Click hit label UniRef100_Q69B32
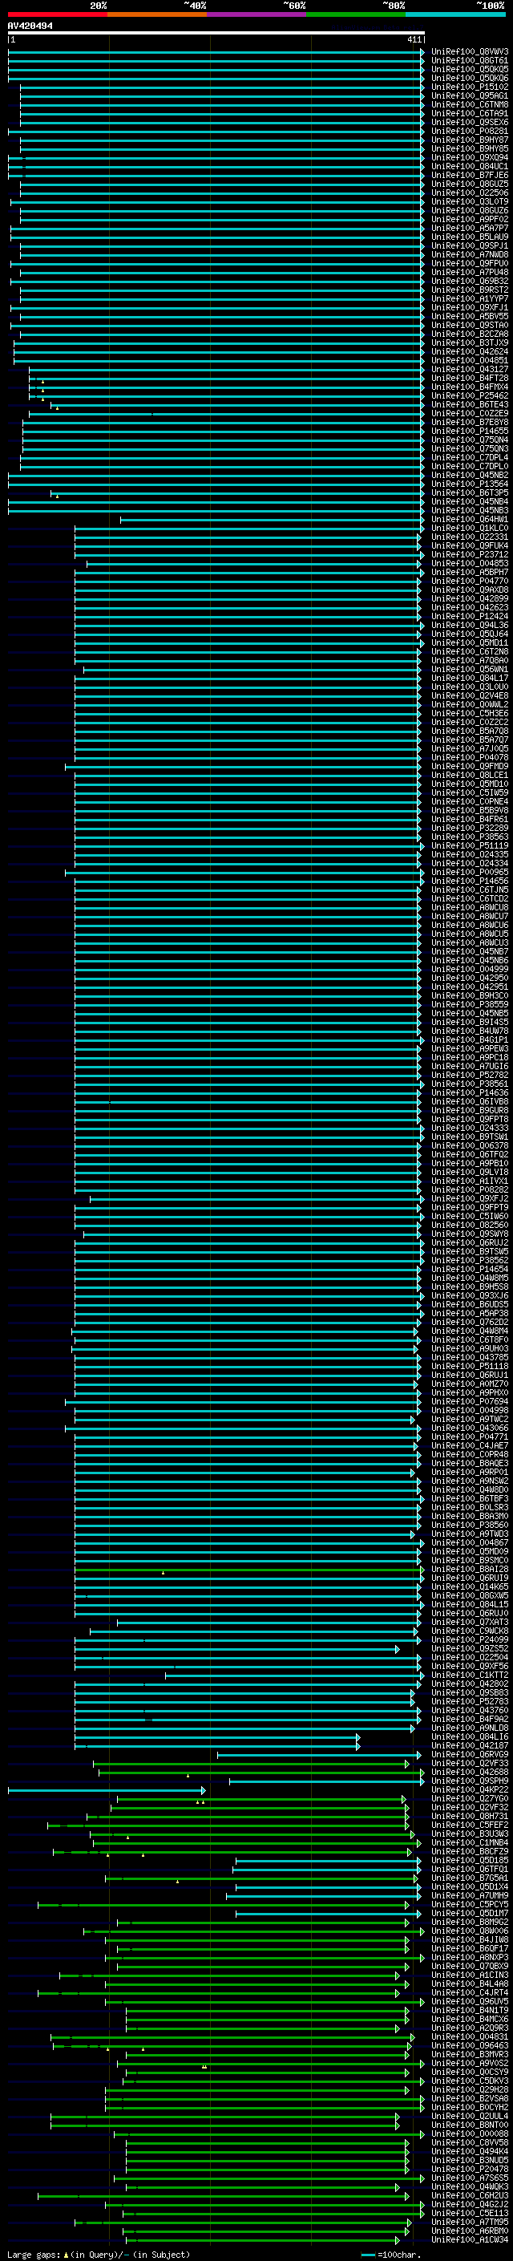 coord(469,281)
